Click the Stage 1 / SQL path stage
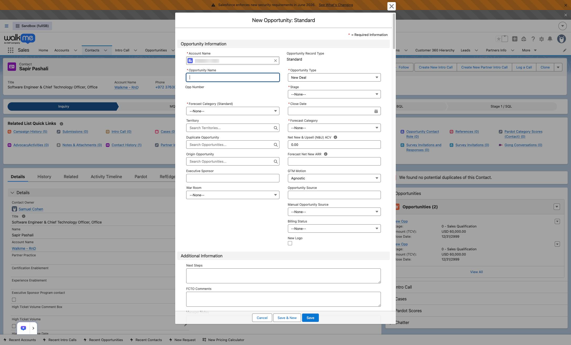The width and height of the screenshot is (571, 345). point(501,106)
